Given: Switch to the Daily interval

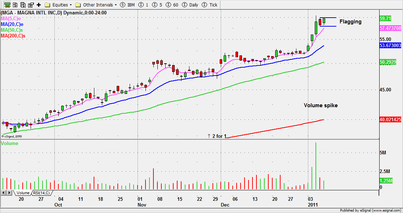Looking at the screenshot, I should [x=190, y=5].
